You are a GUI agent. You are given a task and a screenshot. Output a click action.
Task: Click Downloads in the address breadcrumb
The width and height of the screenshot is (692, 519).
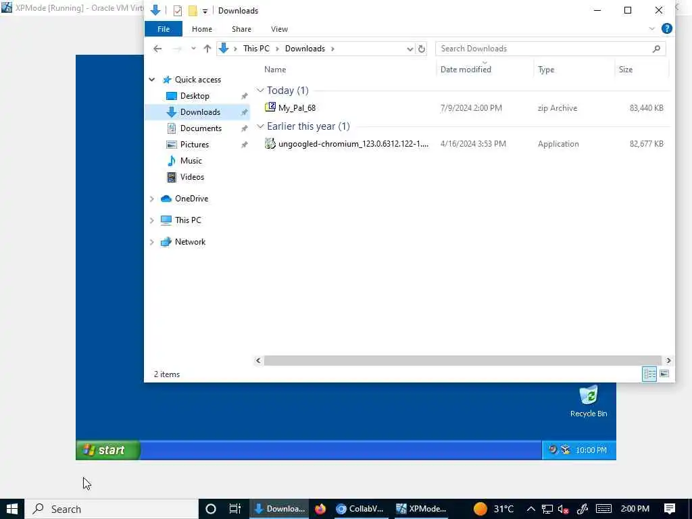(305, 49)
